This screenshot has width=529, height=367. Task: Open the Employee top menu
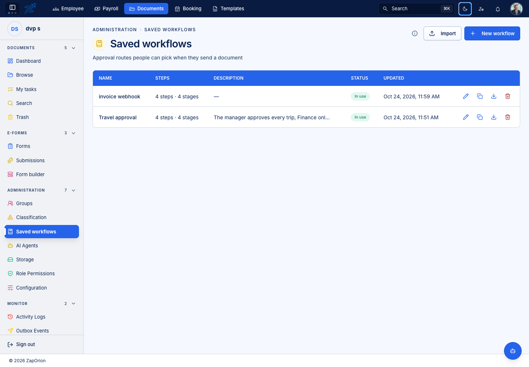[x=68, y=8]
